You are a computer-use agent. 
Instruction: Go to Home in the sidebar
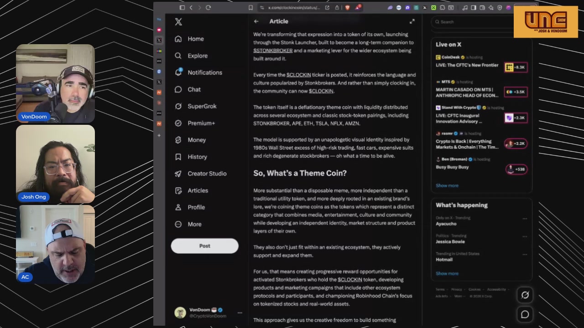click(x=189, y=39)
